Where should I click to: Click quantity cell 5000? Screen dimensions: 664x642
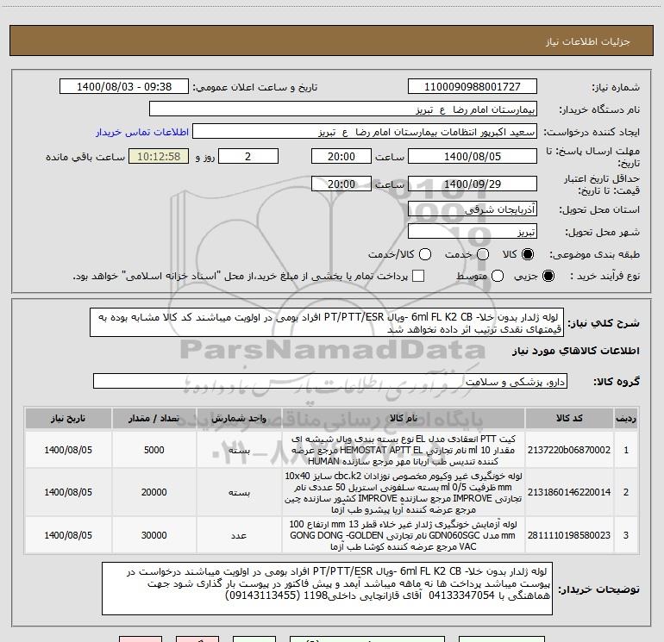(154, 450)
